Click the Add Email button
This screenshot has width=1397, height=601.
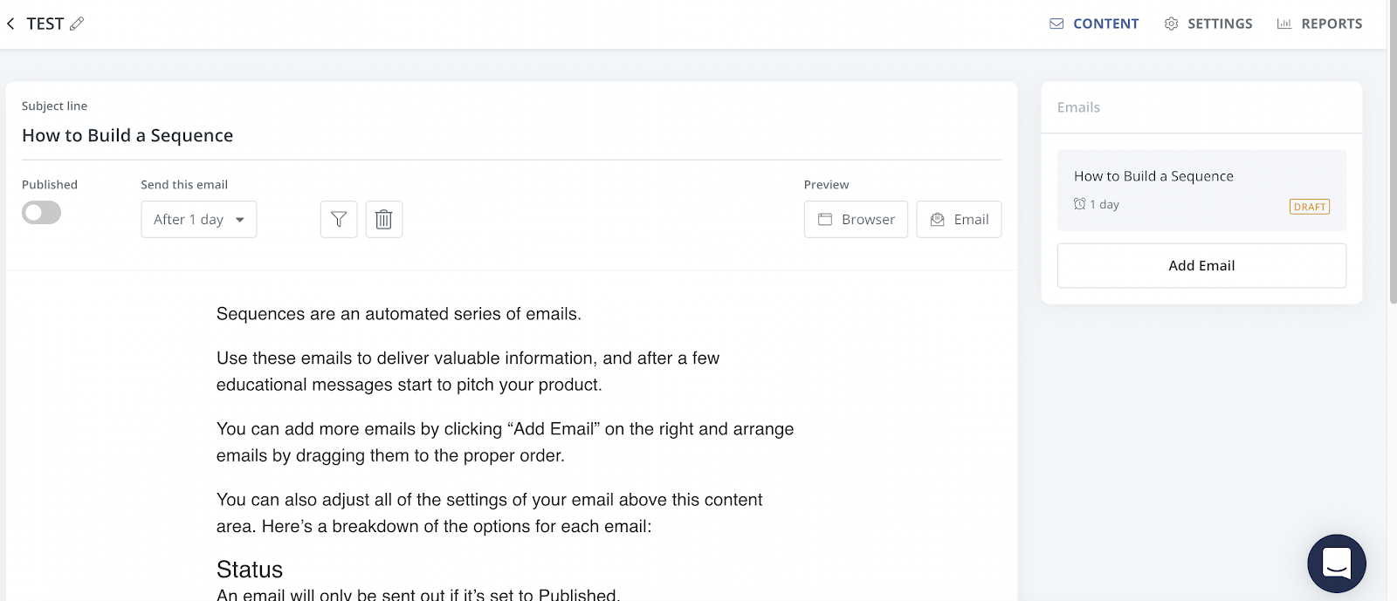pyautogui.click(x=1201, y=265)
